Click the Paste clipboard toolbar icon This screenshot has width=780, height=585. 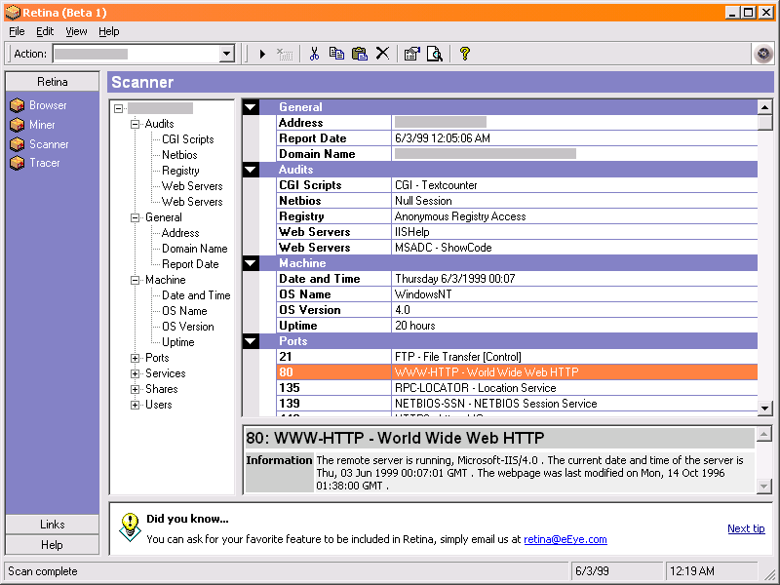click(x=359, y=54)
